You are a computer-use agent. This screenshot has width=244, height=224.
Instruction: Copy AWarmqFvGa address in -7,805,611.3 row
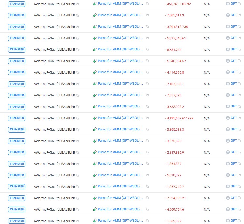[77, 15]
